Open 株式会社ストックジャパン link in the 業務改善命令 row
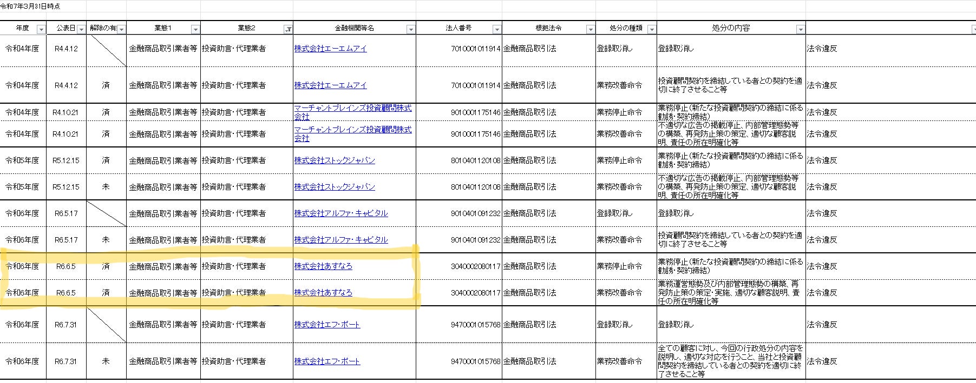The image size is (976, 383). [335, 187]
